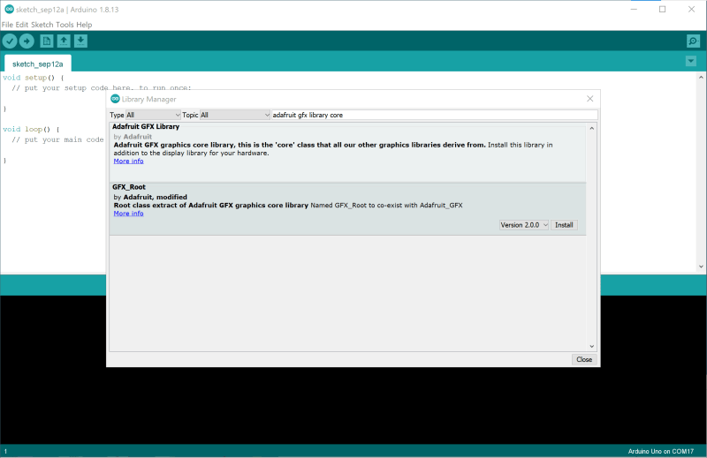This screenshot has height=458, width=707.
Task: Select the Adafruit GFX Library entry title
Action: [x=146, y=126]
